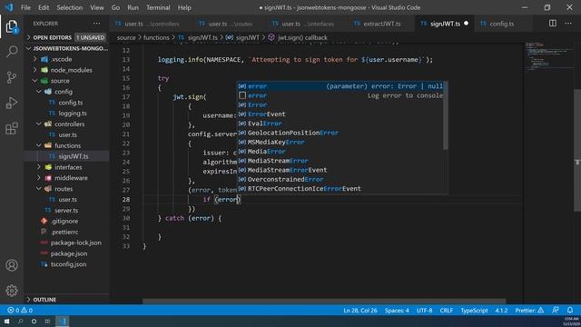Image resolution: width=581 pixels, height=327 pixels.
Task: Open the File menu
Action: tap(25, 7)
